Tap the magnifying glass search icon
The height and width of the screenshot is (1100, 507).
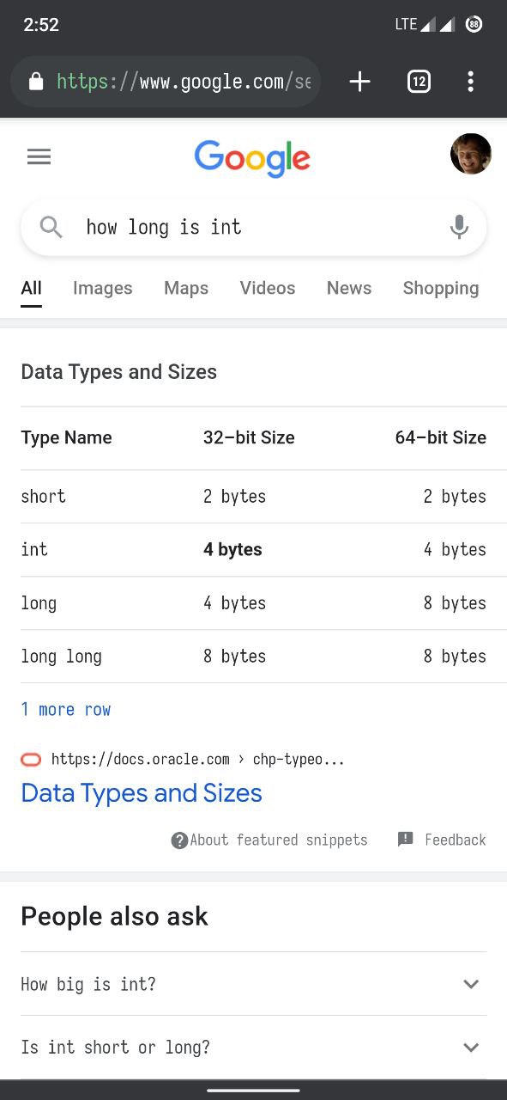tap(51, 227)
